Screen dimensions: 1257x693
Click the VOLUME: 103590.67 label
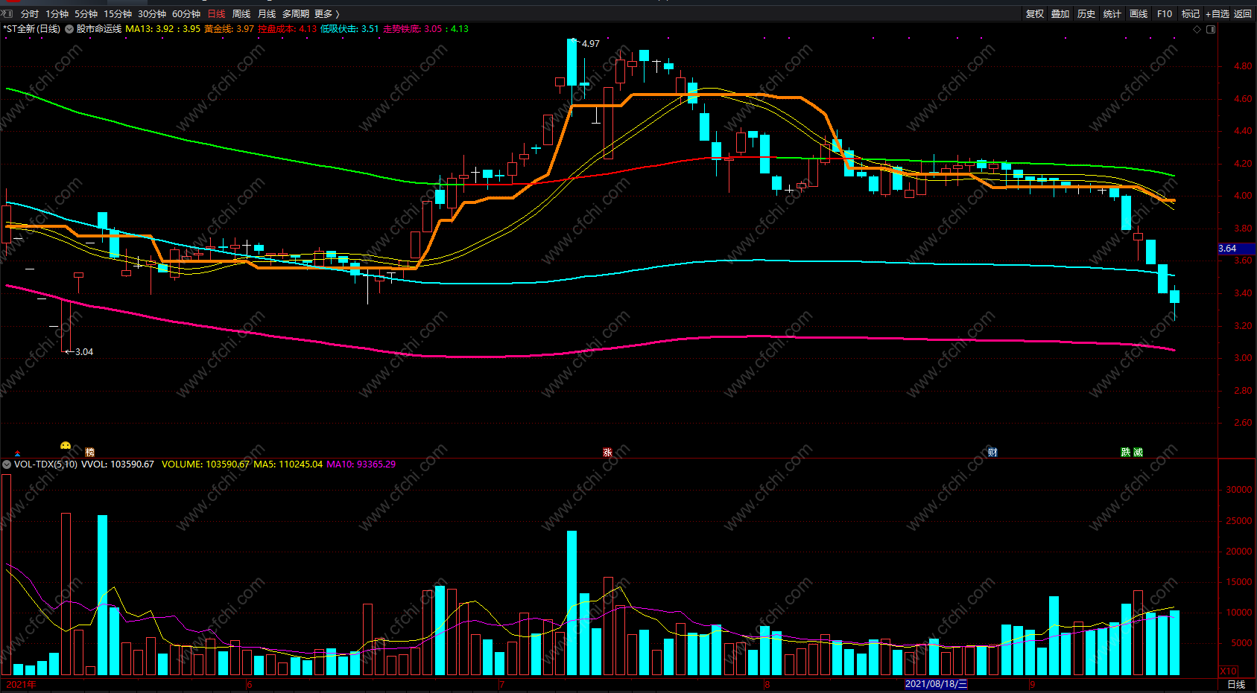(x=206, y=464)
